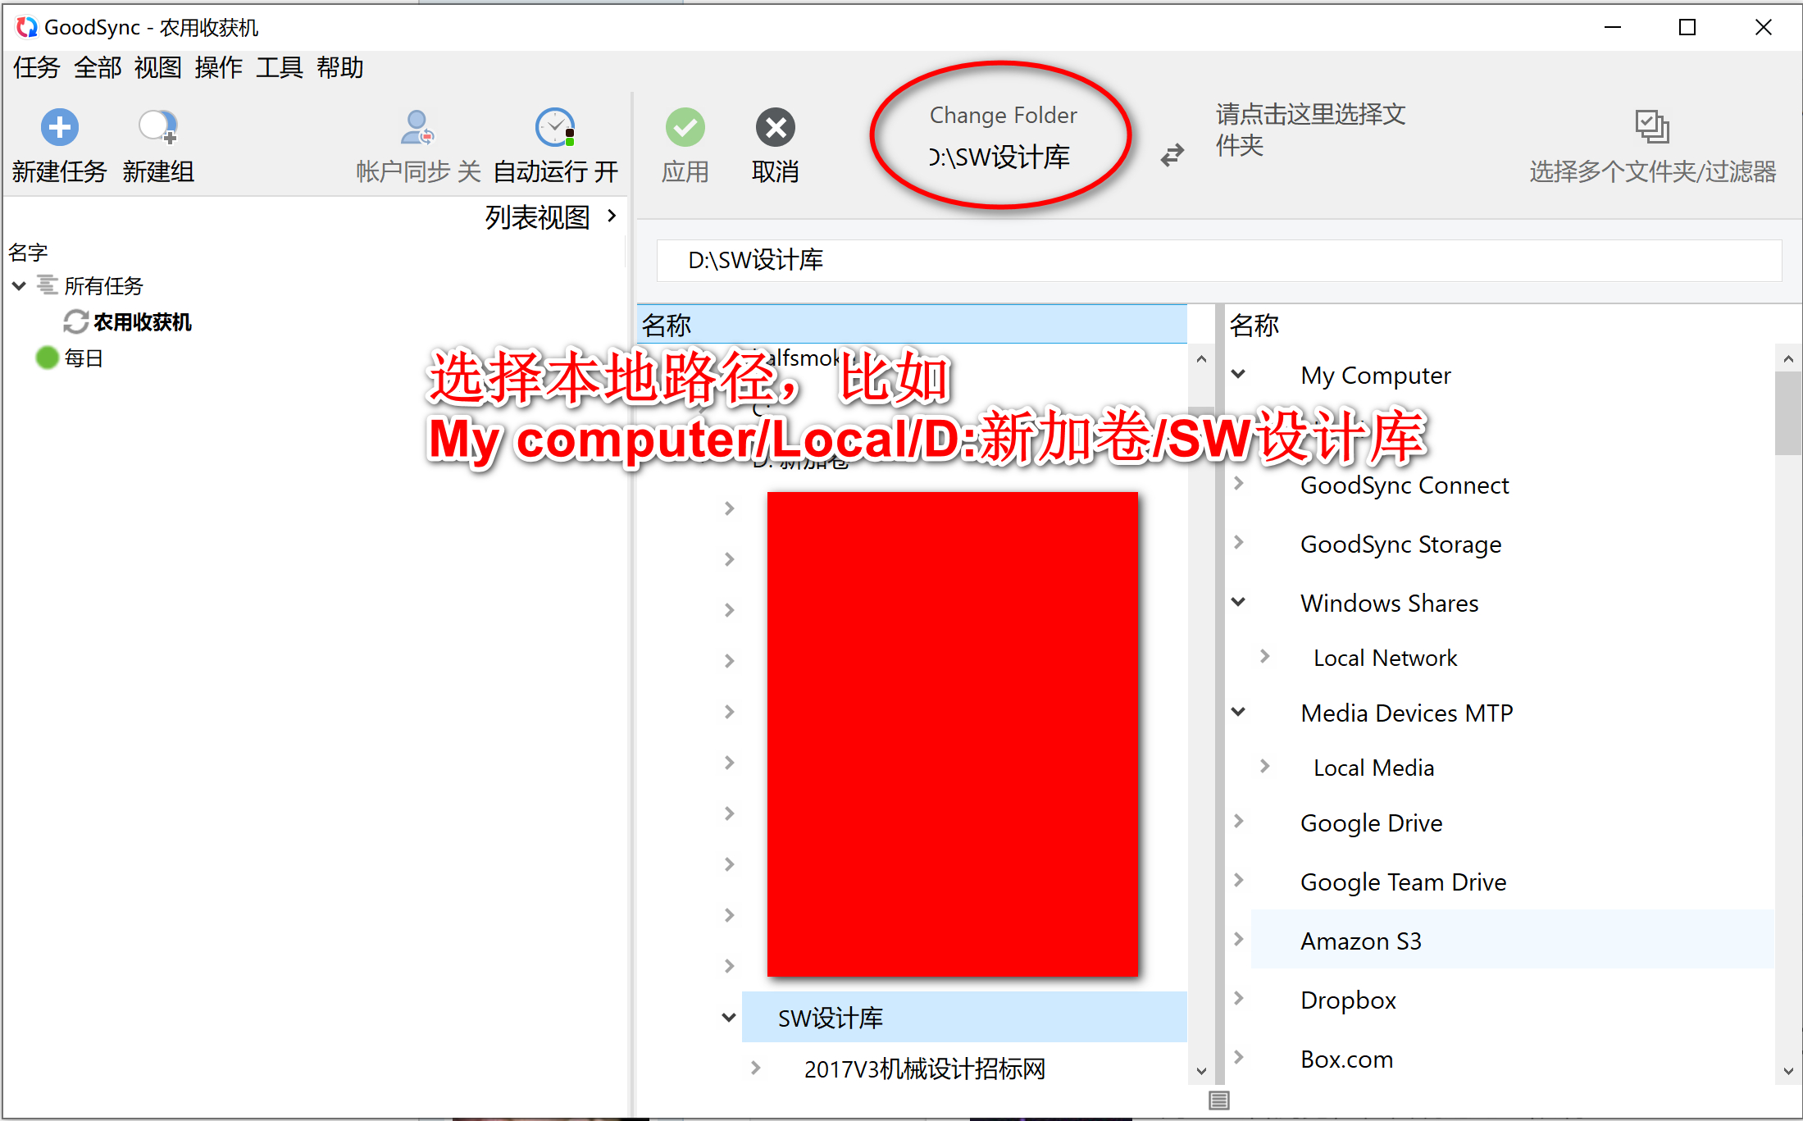Select Google Team Drive entry
The width and height of the screenshot is (1803, 1121).
[x=1403, y=882]
